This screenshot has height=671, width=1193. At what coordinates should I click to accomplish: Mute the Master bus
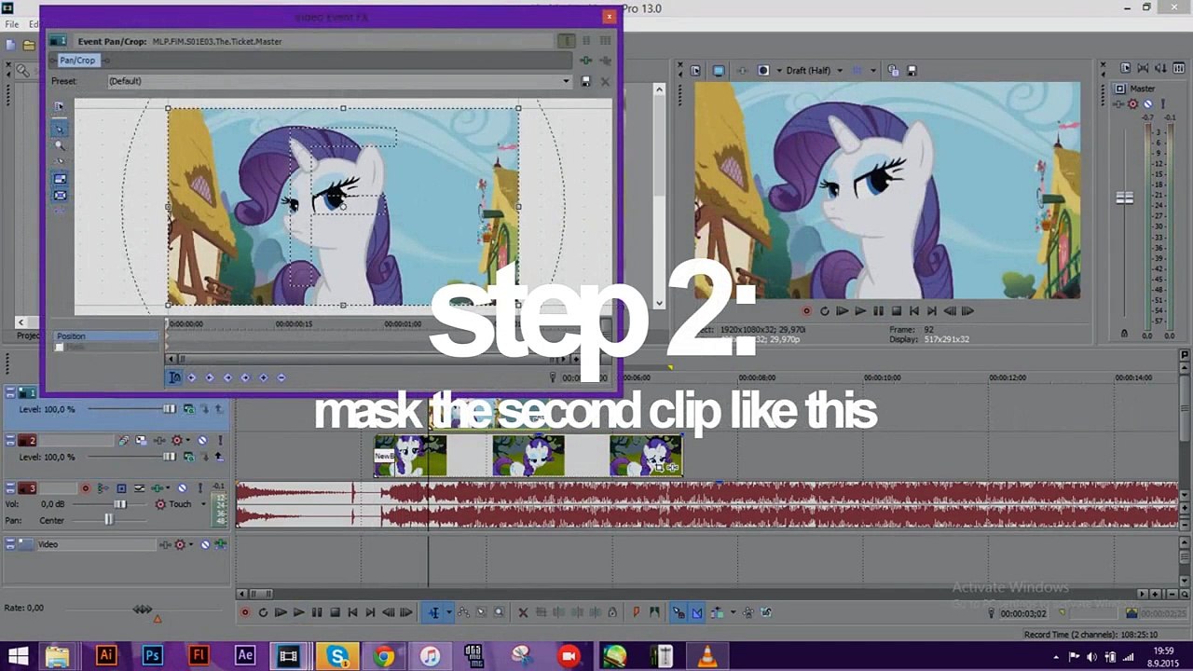(1147, 104)
